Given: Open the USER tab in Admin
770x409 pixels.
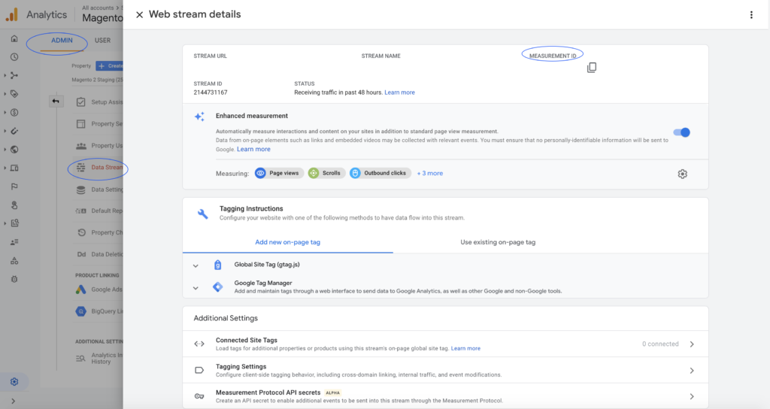Looking at the screenshot, I should pyautogui.click(x=102, y=41).
